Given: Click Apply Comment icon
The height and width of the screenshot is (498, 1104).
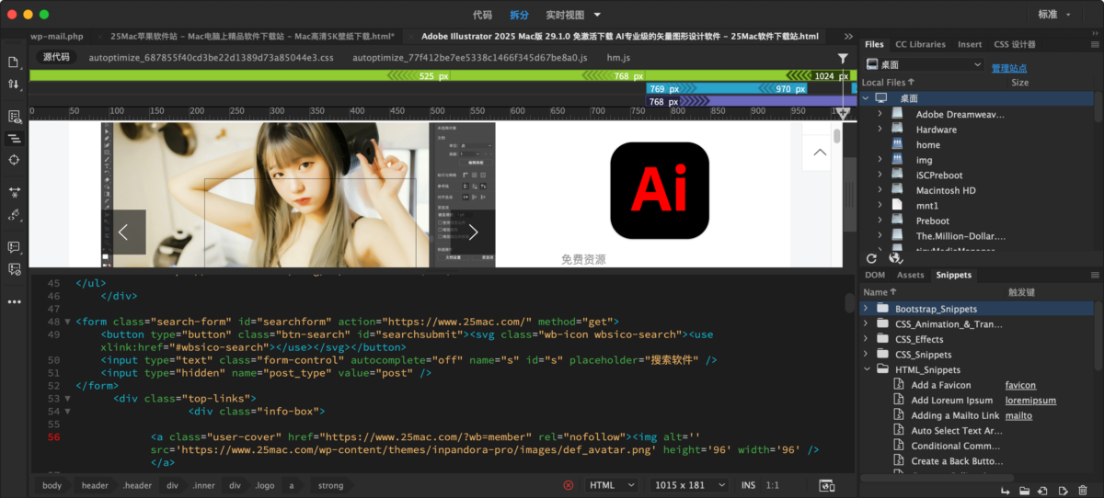Looking at the screenshot, I should click(14, 247).
